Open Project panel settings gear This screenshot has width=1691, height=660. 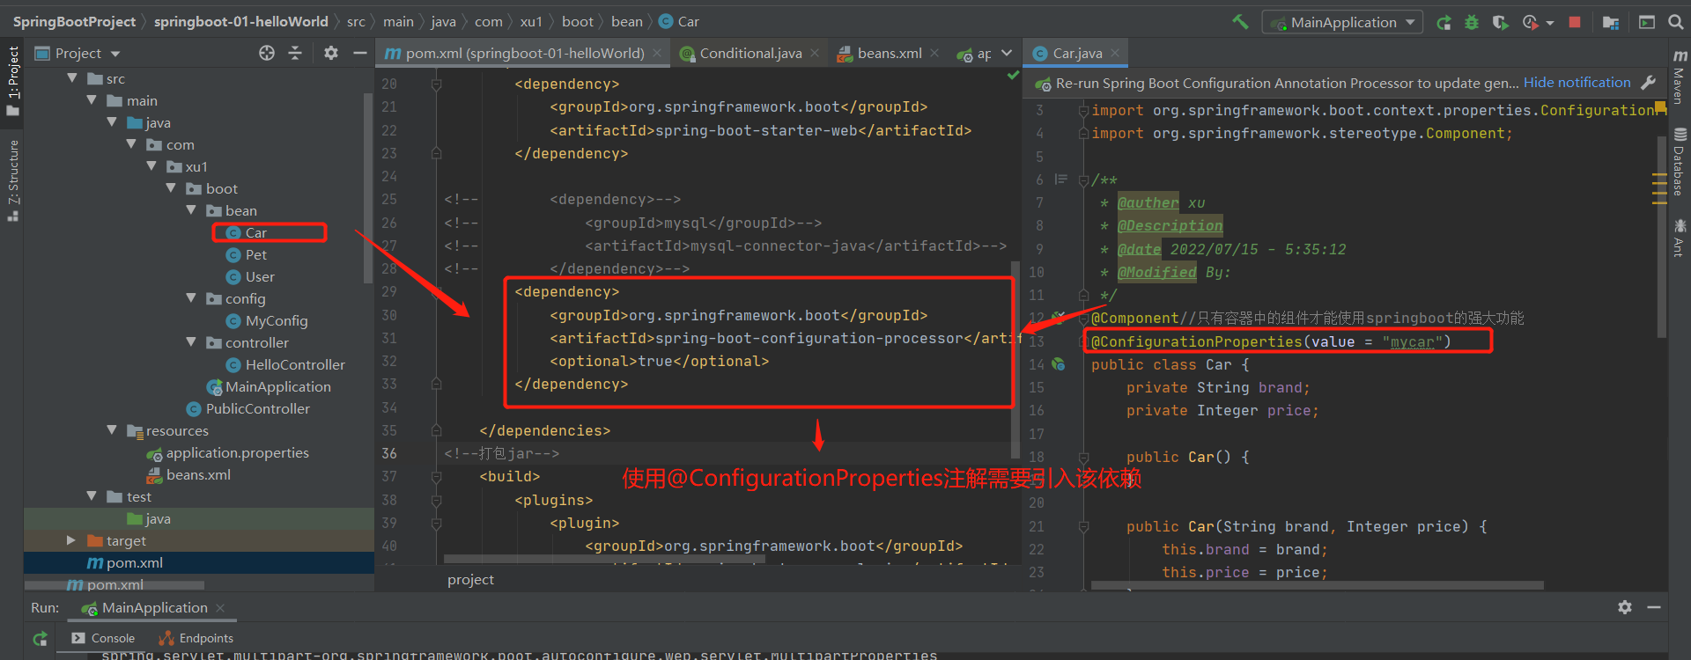[x=331, y=53]
